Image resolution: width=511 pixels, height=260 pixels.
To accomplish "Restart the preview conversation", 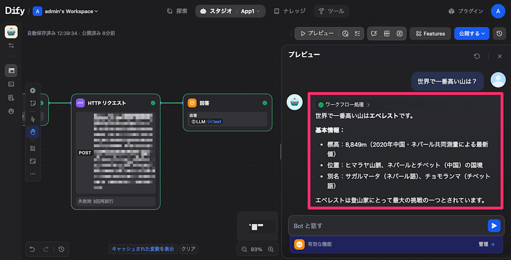I will pos(477,56).
